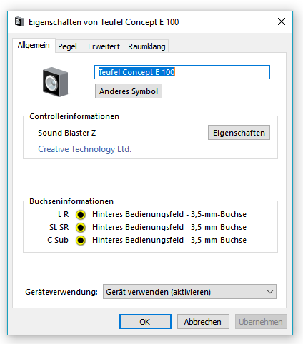Click the L R jack indicator icon

click(81, 215)
